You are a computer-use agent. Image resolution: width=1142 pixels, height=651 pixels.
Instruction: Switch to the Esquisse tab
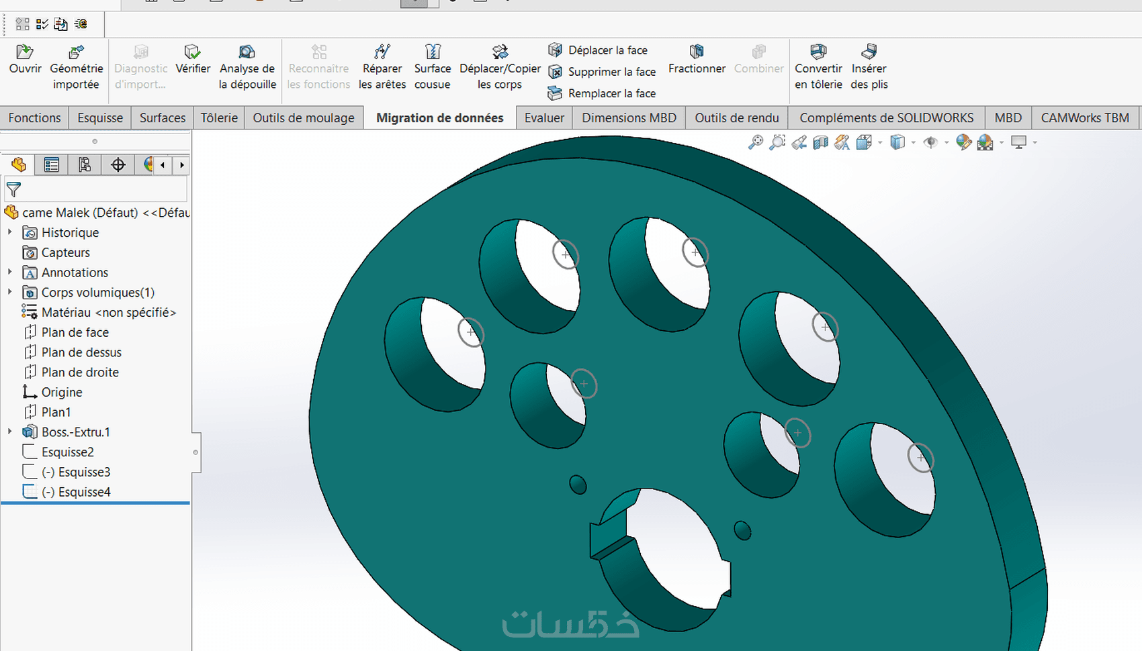tap(100, 117)
